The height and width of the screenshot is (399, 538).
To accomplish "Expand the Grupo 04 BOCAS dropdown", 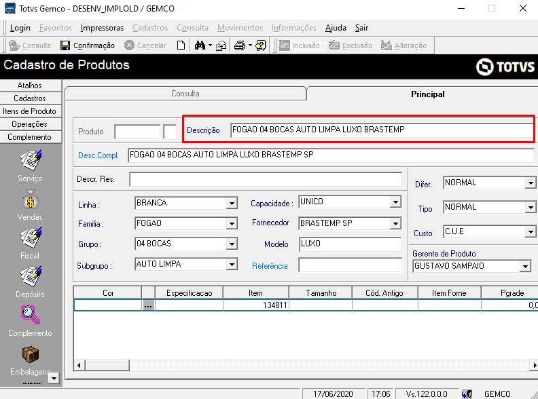I will tap(232, 244).
